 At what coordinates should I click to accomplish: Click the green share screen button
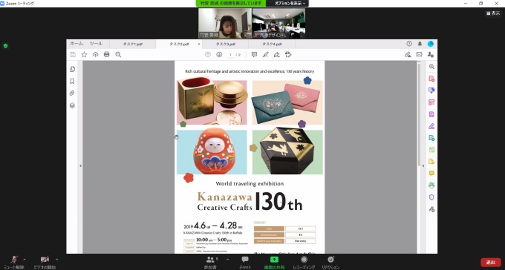[x=274, y=263]
